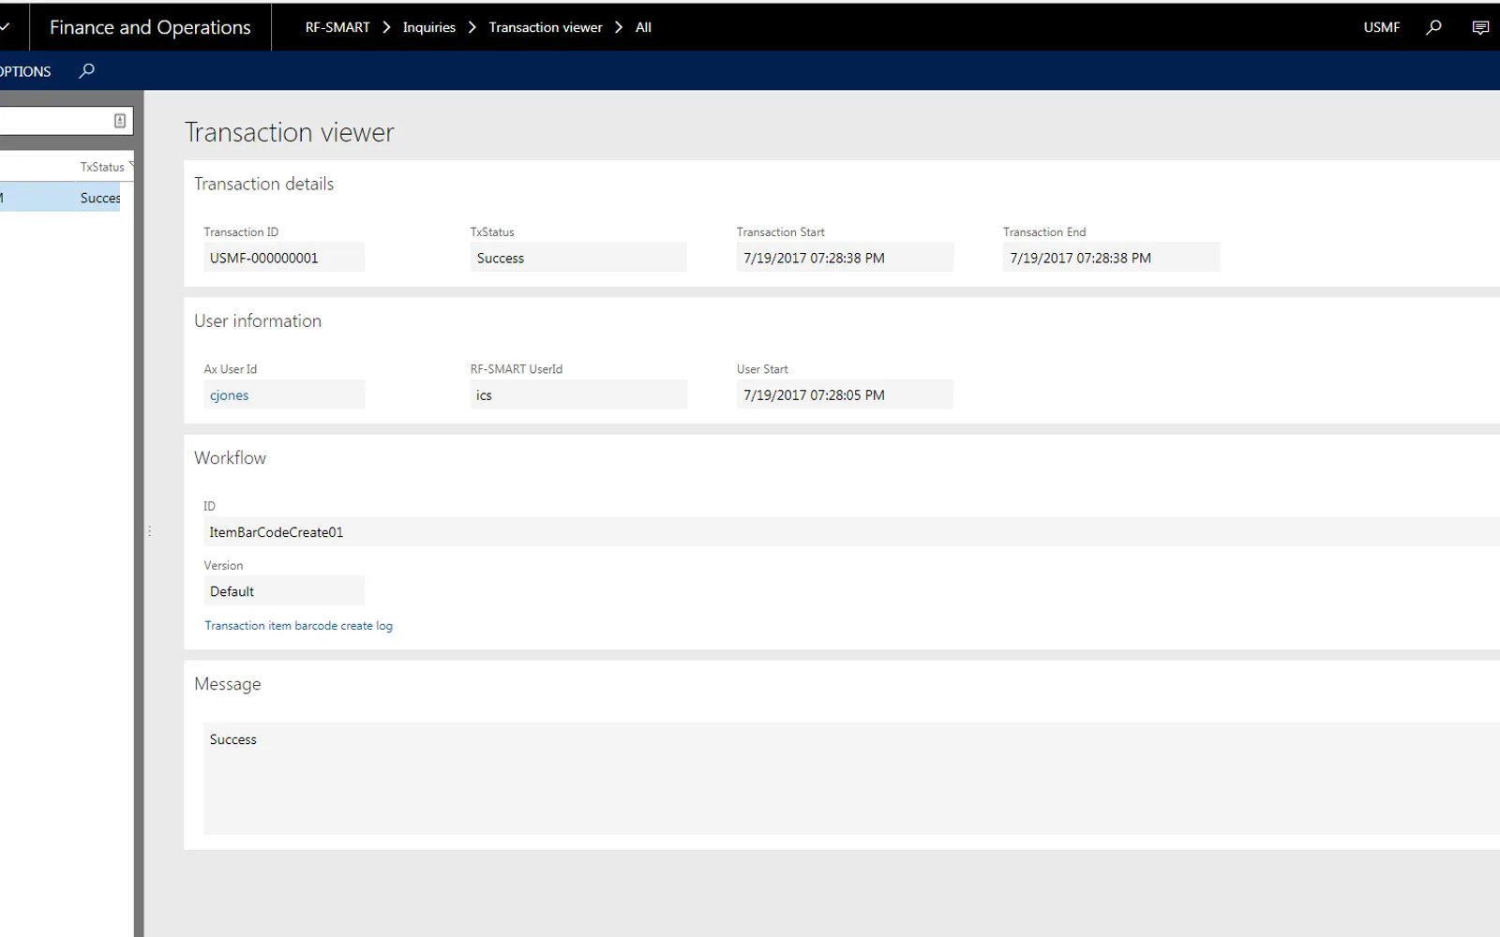The width and height of the screenshot is (1500, 937).
Task: Open the OPTIONS tab in action pane
Action: (x=25, y=71)
